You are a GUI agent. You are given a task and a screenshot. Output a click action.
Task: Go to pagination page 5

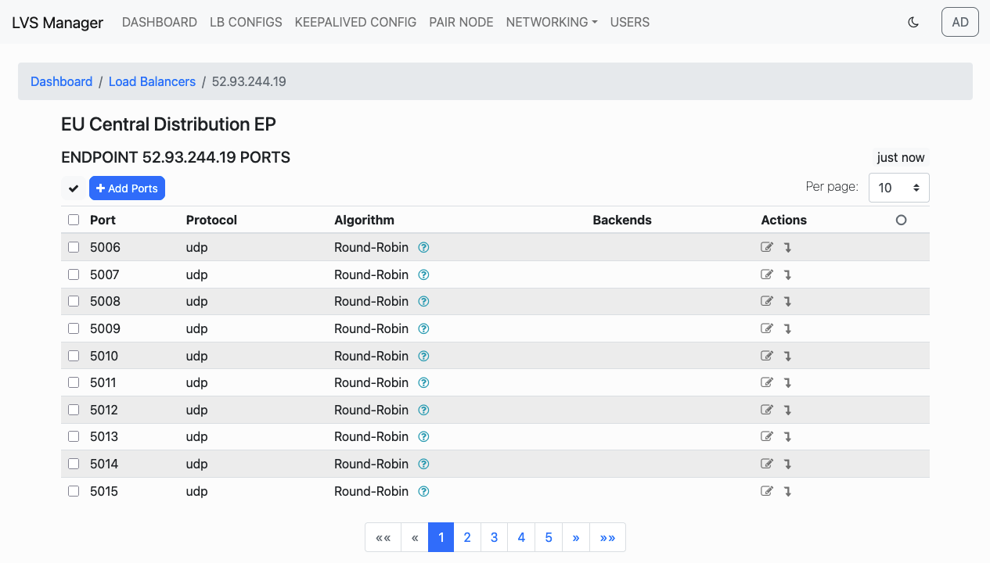[549, 537]
